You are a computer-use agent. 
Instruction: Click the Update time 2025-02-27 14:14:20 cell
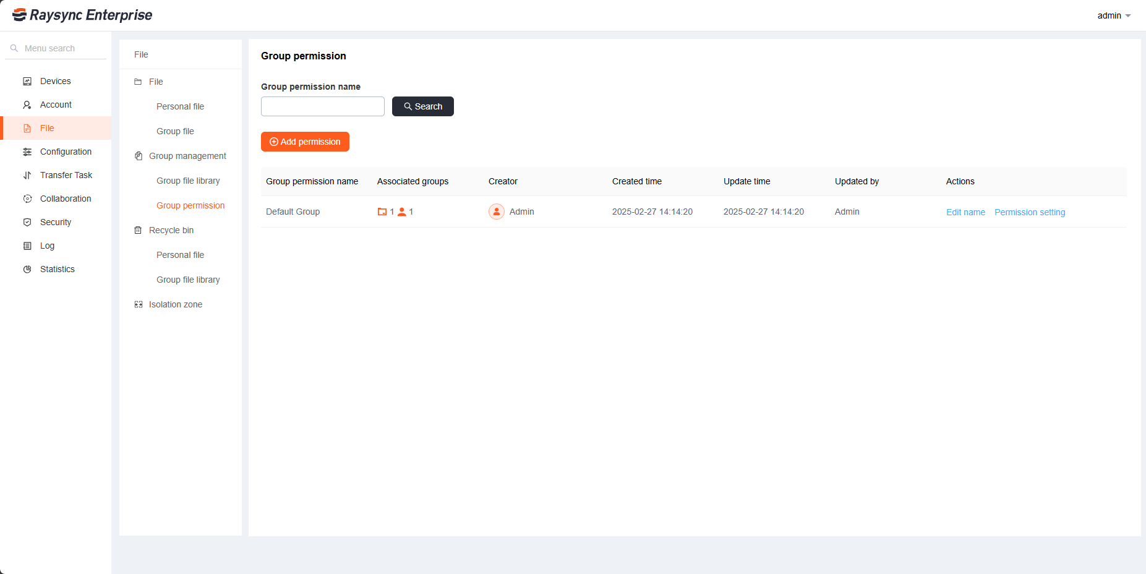(764, 212)
